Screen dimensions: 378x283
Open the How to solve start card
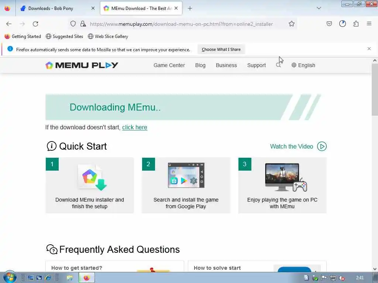[257, 266]
